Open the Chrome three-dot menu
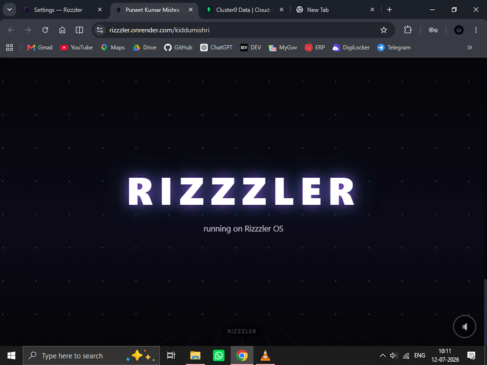Viewport: 487px width, 365px height. click(x=476, y=30)
